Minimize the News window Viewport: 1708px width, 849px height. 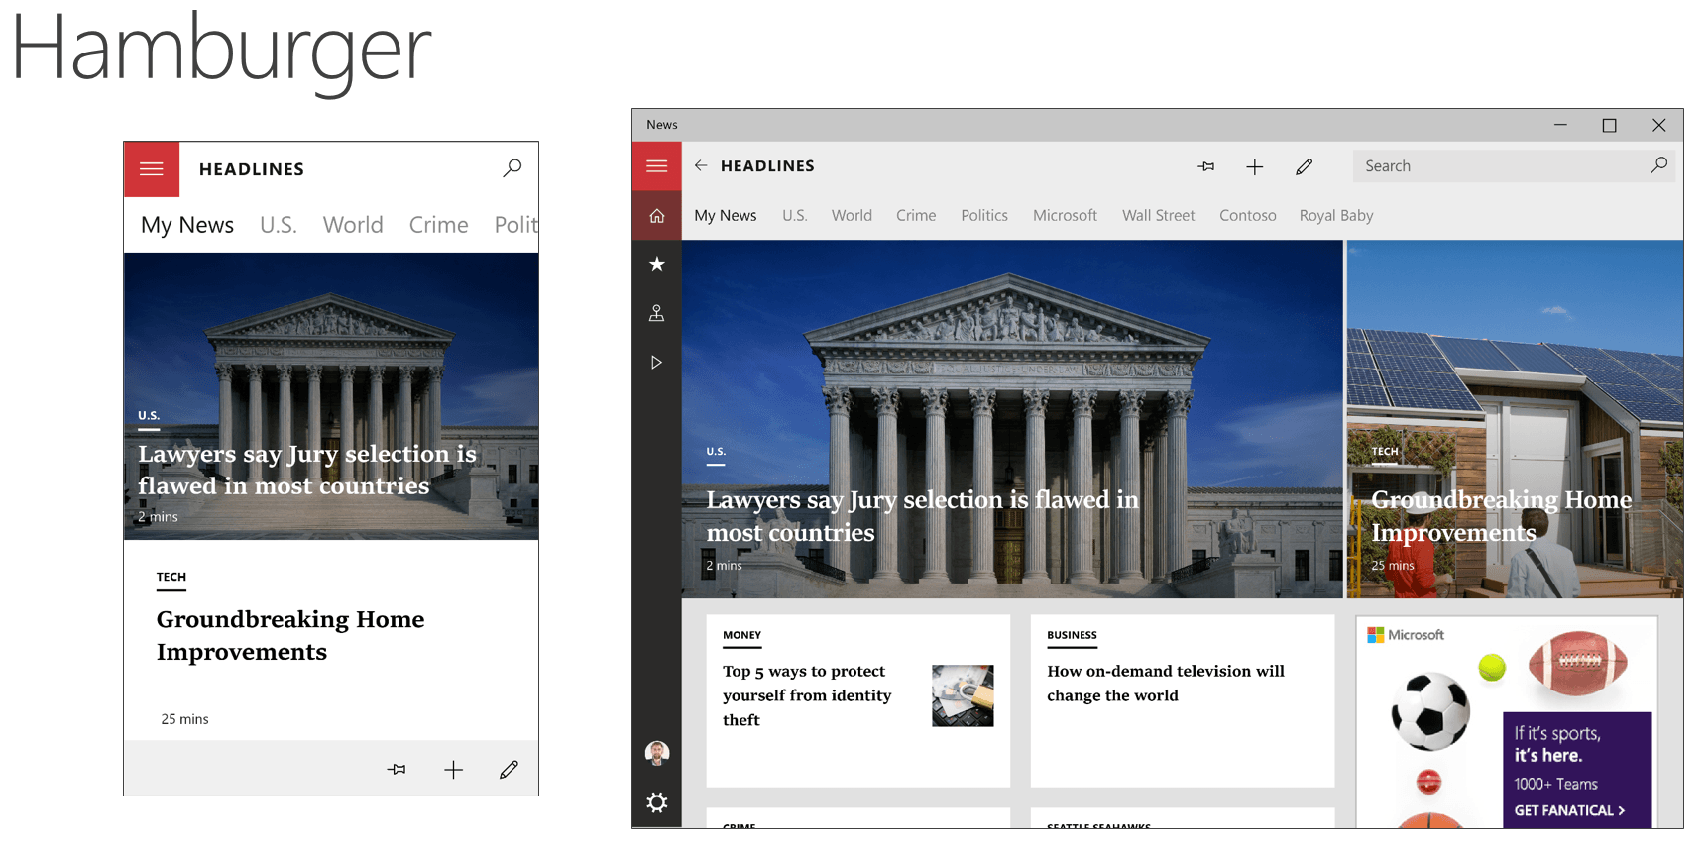coord(1560,125)
